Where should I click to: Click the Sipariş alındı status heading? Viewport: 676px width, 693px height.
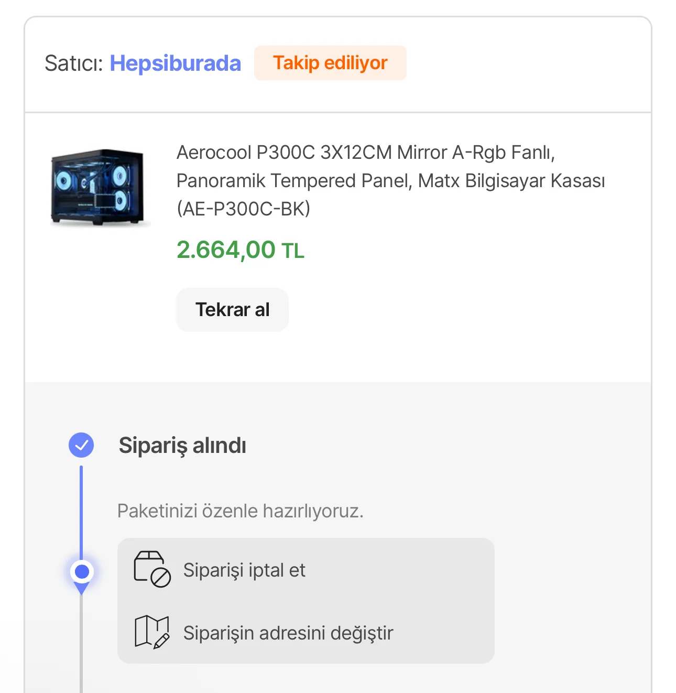point(182,446)
